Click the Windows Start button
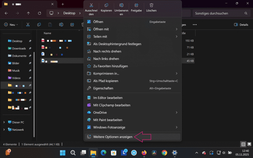The image size is (253, 158). 62,153
